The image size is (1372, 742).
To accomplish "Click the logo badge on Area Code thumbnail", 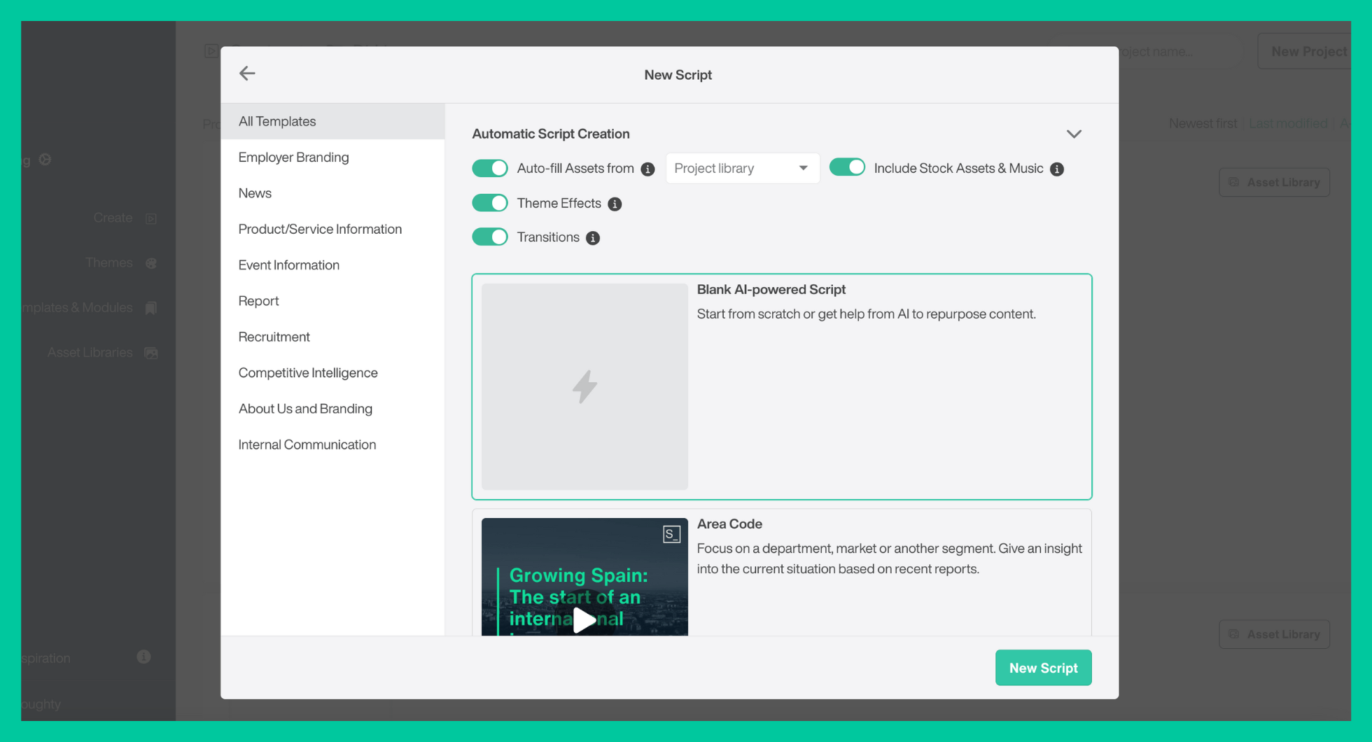I will point(671,535).
